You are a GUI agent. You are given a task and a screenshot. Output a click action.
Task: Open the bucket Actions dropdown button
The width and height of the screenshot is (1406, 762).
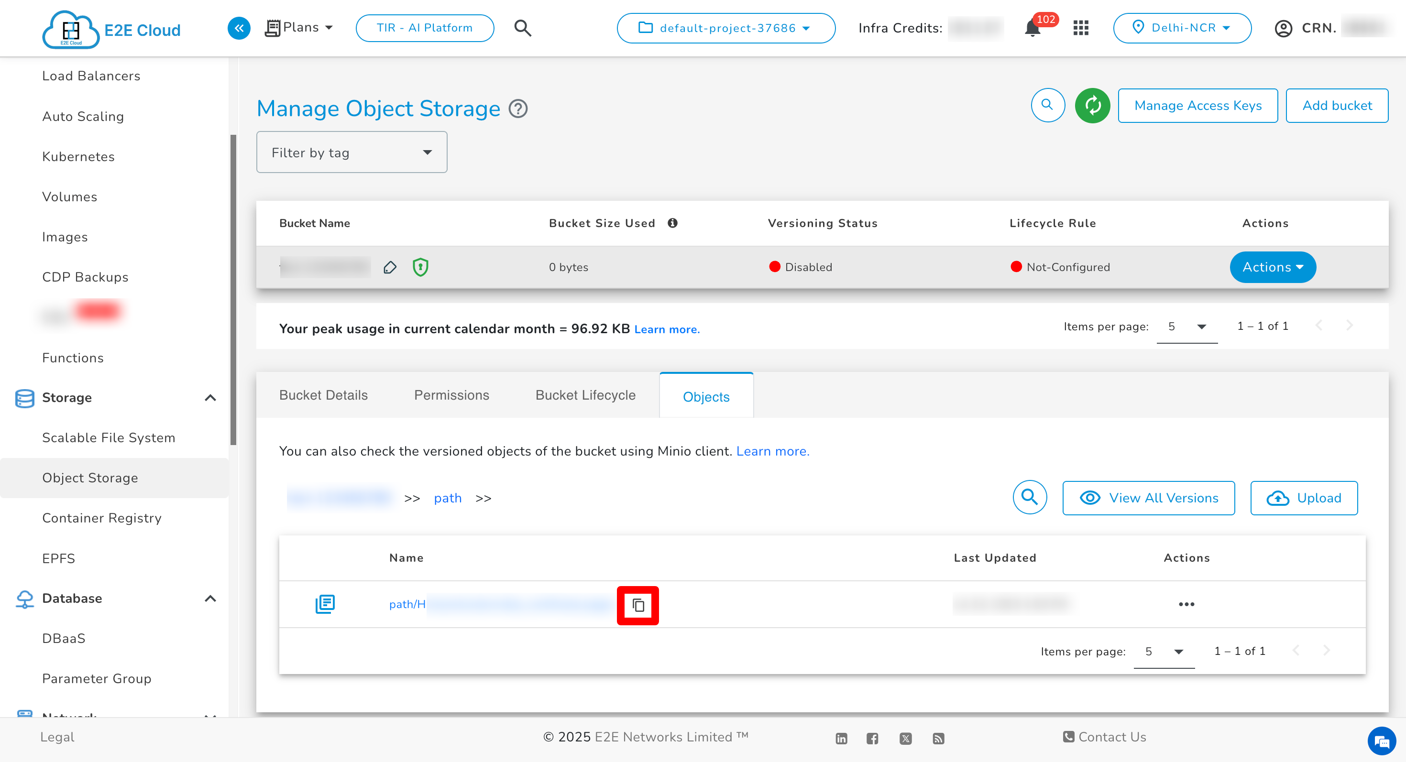click(1272, 267)
